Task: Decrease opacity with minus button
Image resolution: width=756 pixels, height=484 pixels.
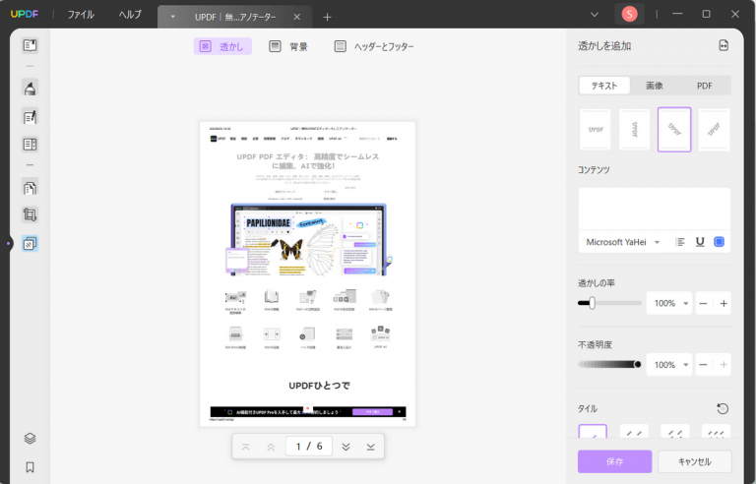Action: pos(703,365)
